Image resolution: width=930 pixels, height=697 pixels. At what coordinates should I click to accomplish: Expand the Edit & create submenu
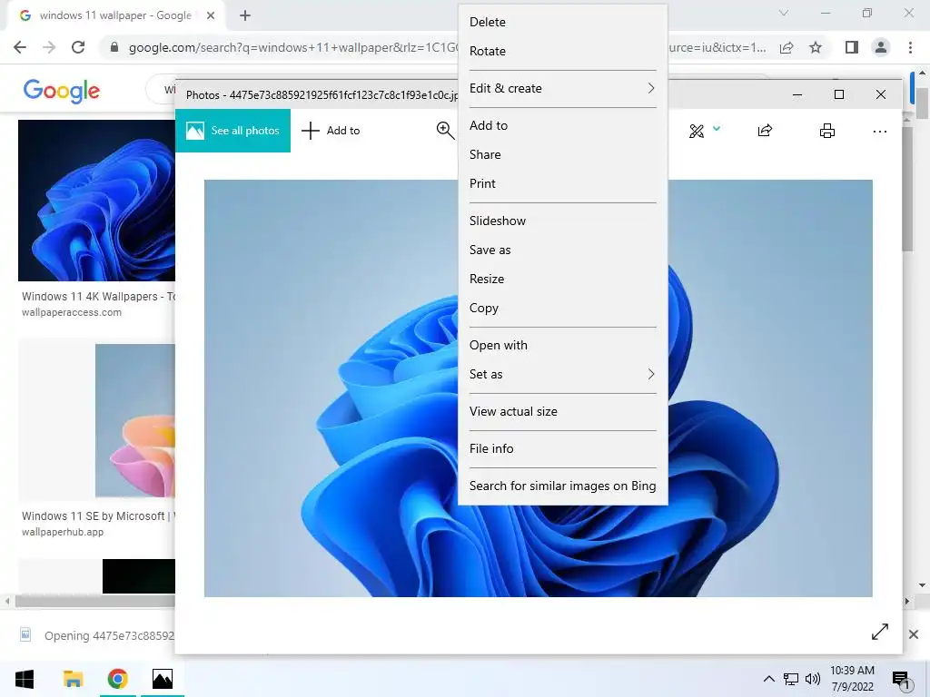pos(562,88)
